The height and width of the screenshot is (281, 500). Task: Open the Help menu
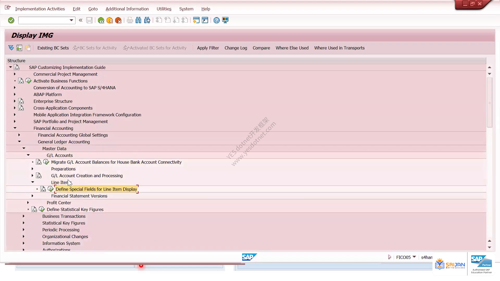[206, 9]
